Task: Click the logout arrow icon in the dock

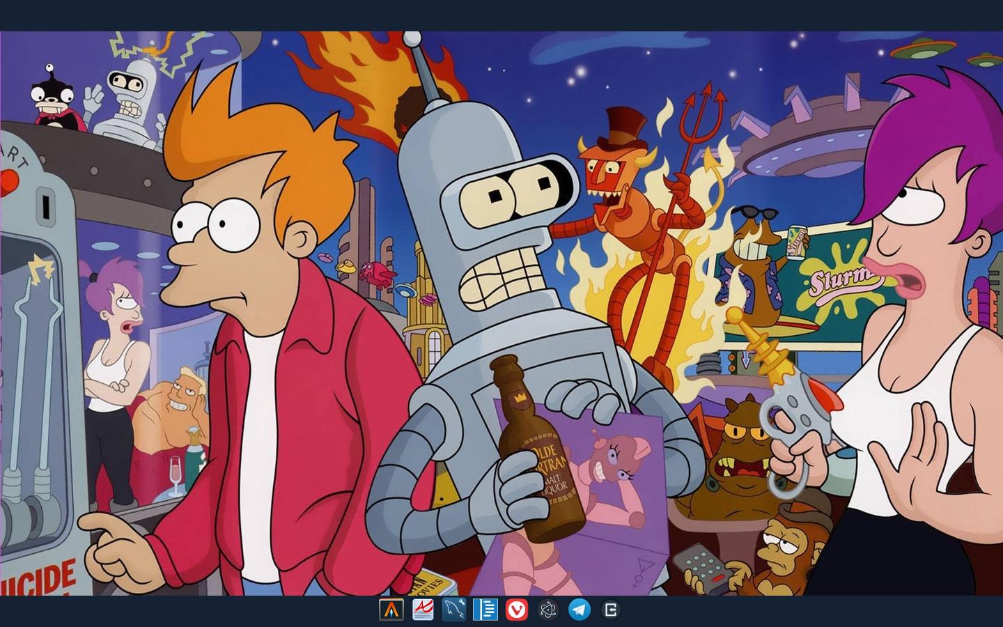Action: pos(611,610)
